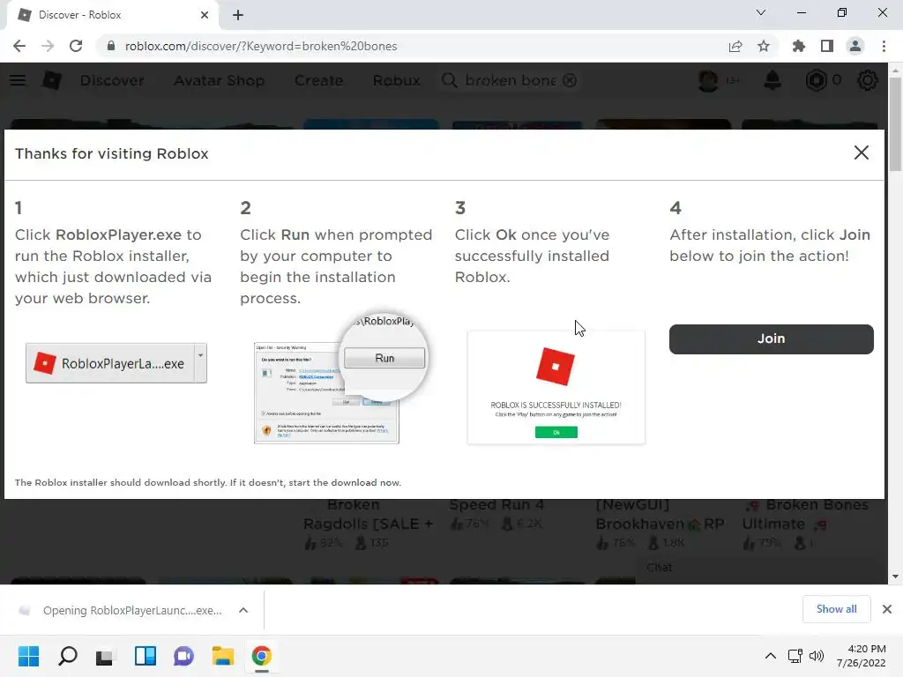Open the Robux balance icon
Viewport: 903px width, 677px height.
tap(816, 80)
